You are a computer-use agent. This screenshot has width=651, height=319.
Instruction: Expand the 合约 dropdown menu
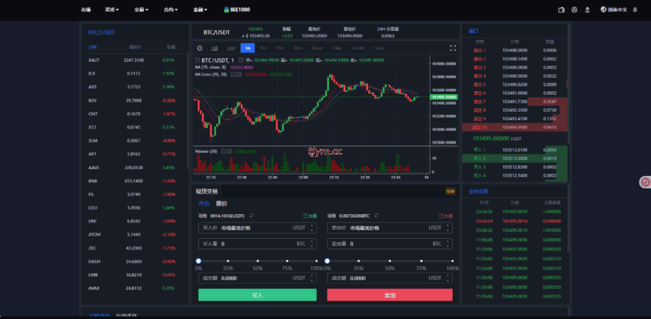(170, 10)
